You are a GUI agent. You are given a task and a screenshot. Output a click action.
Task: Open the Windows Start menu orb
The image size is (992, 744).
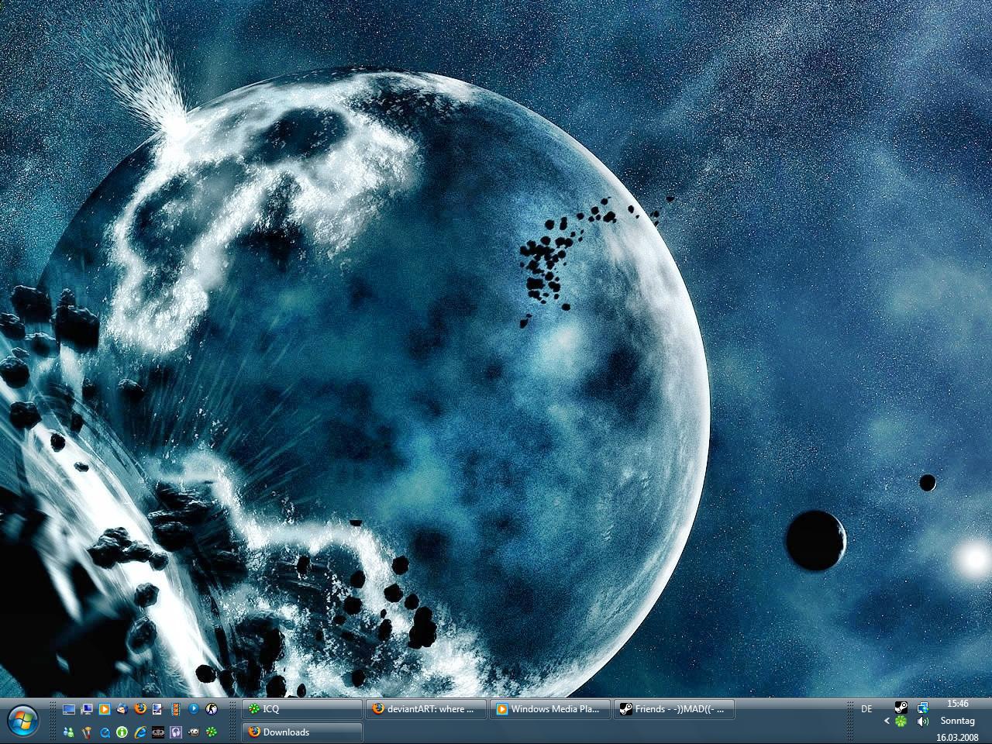tap(23, 720)
